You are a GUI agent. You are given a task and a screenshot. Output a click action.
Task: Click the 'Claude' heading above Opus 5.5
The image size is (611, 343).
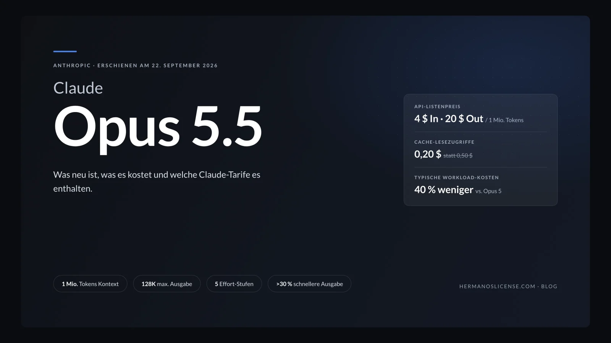coord(78,88)
